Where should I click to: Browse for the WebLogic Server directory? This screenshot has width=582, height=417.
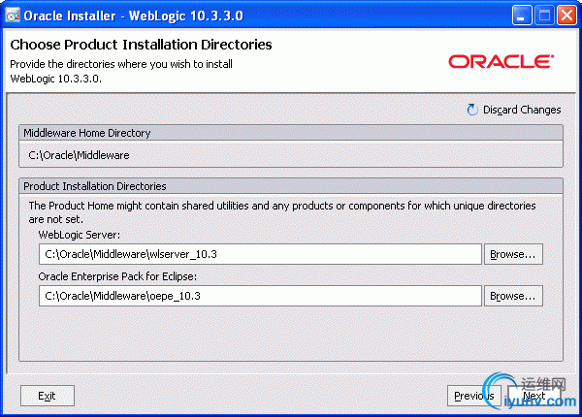513,254
